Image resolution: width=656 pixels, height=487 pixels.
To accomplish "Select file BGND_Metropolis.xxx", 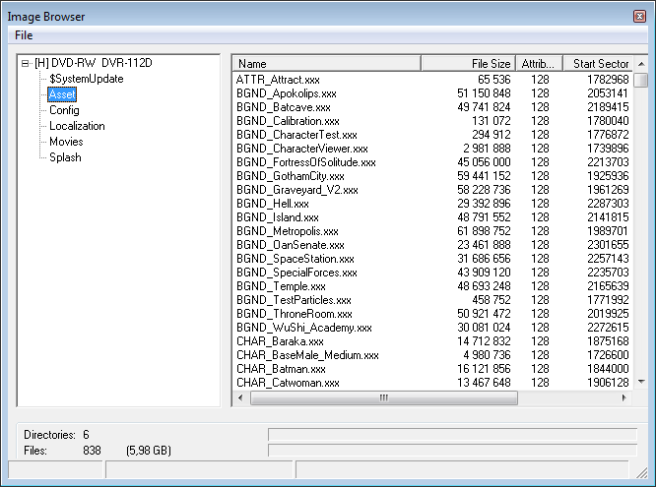I will (x=288, y=231).
